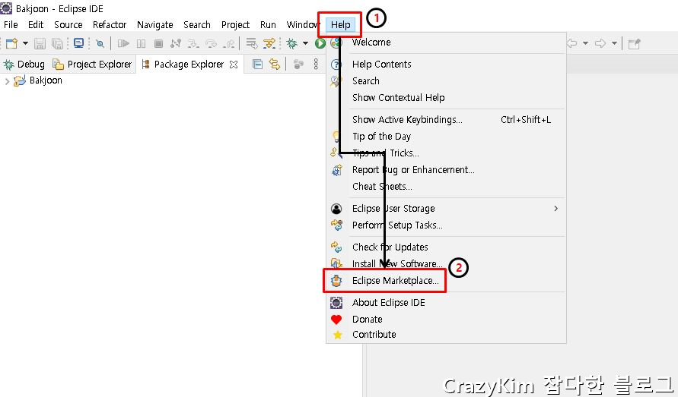This screenshot has width=678, height=397.
Task: Select the Package Explorer tab
Action: click(183, 65)
